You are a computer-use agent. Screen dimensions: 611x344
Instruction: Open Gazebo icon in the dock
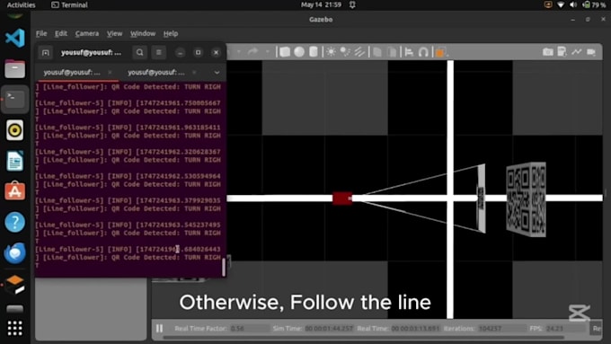[x=14, y=284]
